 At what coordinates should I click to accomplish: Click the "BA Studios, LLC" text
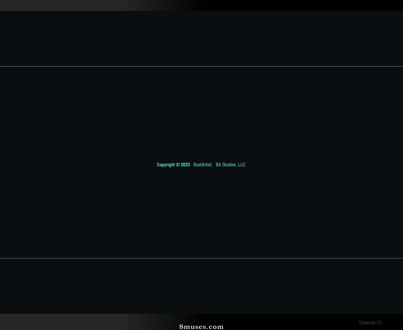(x=230, y=165)
